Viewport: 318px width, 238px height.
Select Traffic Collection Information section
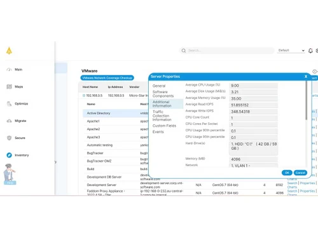point(162,116)
